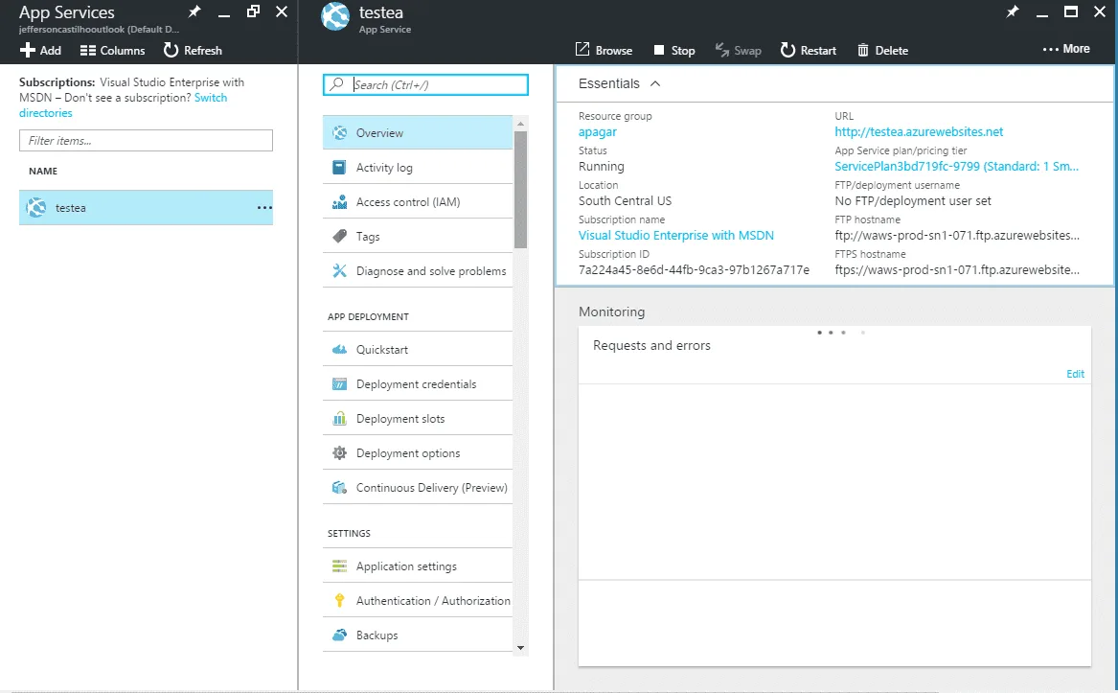
Task: Click the Activity log book icon
Action: click(x=339, y=167)
